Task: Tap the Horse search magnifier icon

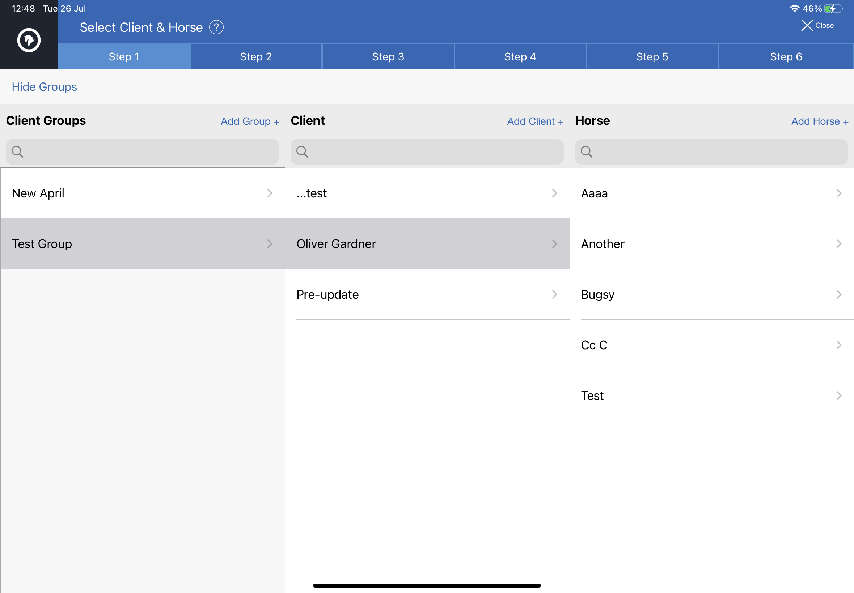Action: pyautogui.click(x=586, y=152)
